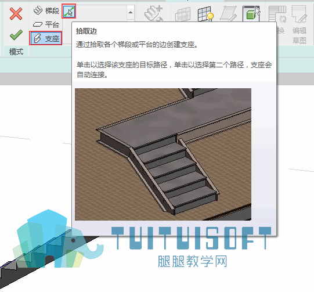This screenshot has width=314, height=292.
Task: Select the 梯段 run tool
Action: (46, 10)
